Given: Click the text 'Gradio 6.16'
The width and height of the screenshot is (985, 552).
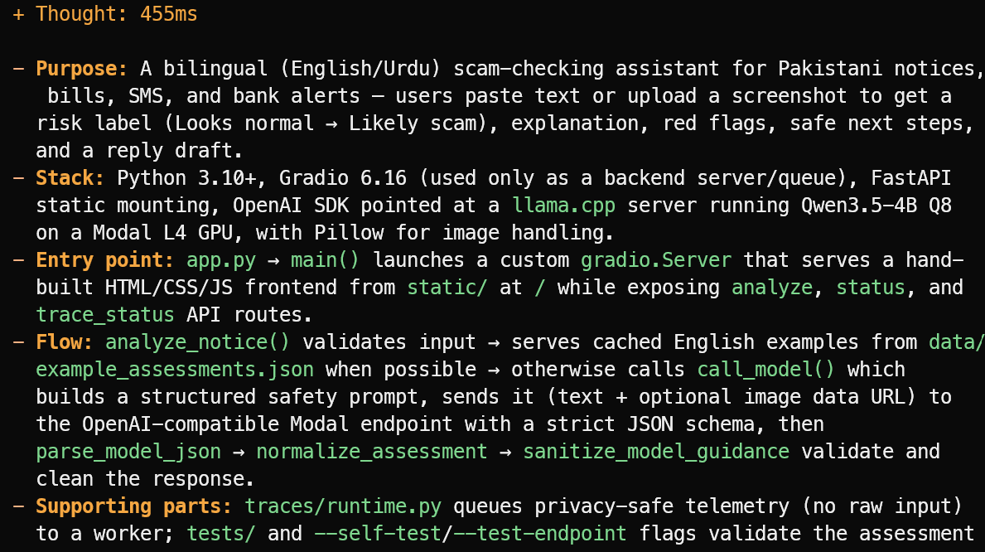Looking at the screenshot, I should click(x=343, y=178).
